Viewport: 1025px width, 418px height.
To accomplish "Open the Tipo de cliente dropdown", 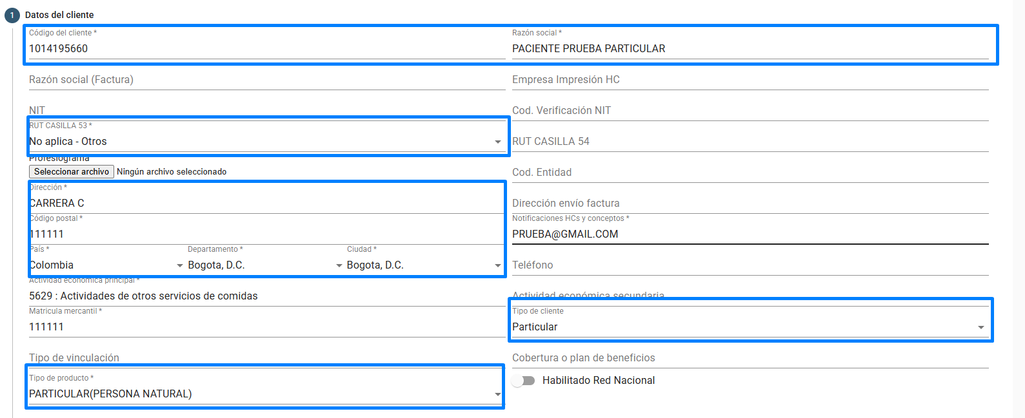I will point(980,327).
